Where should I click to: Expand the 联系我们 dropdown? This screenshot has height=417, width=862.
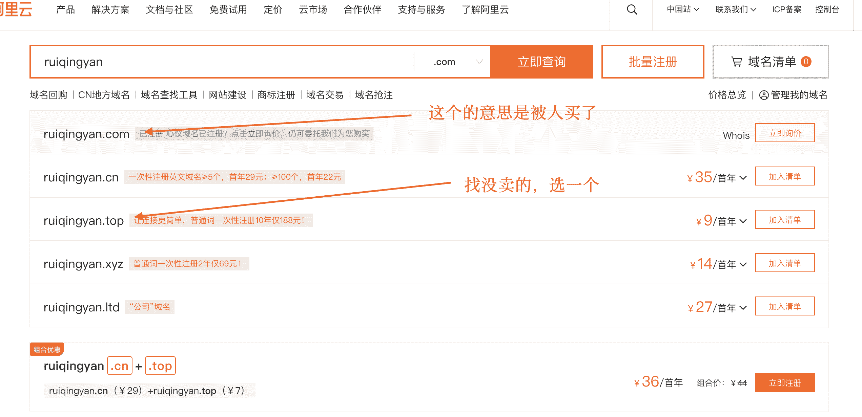tap(736, 9)
